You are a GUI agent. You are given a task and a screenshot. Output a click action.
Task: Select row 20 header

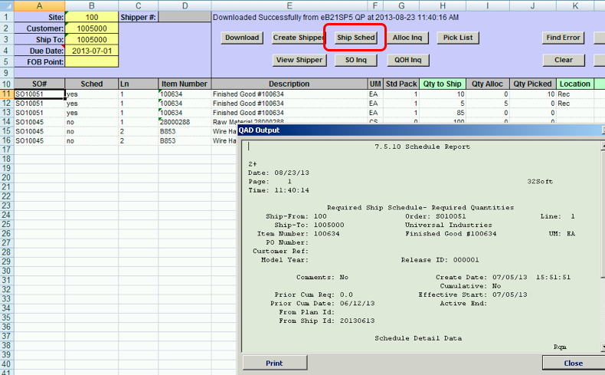point(7,178)
